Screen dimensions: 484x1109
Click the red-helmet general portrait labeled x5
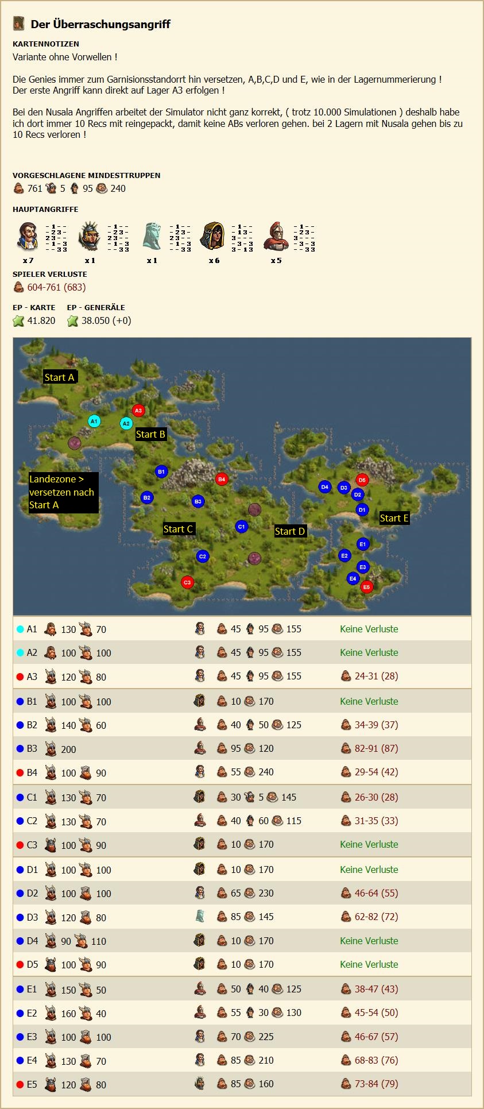tap(276, 236)
